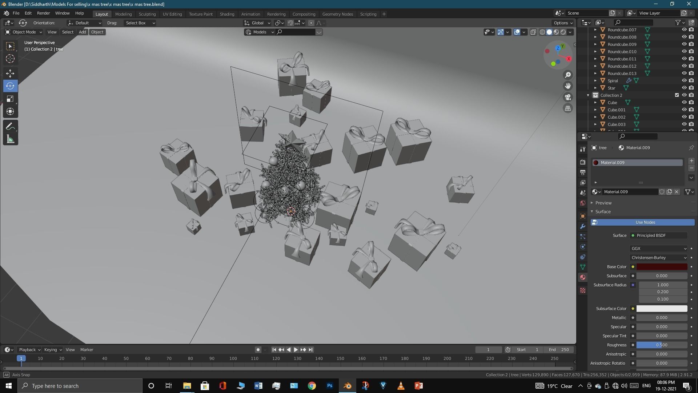Select the Transform tool
The height and width of the screenshot is (393, 698).
point(10,111)
